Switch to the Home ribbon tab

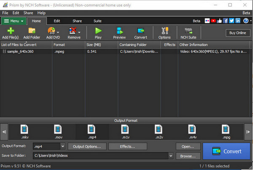(36, 21)
